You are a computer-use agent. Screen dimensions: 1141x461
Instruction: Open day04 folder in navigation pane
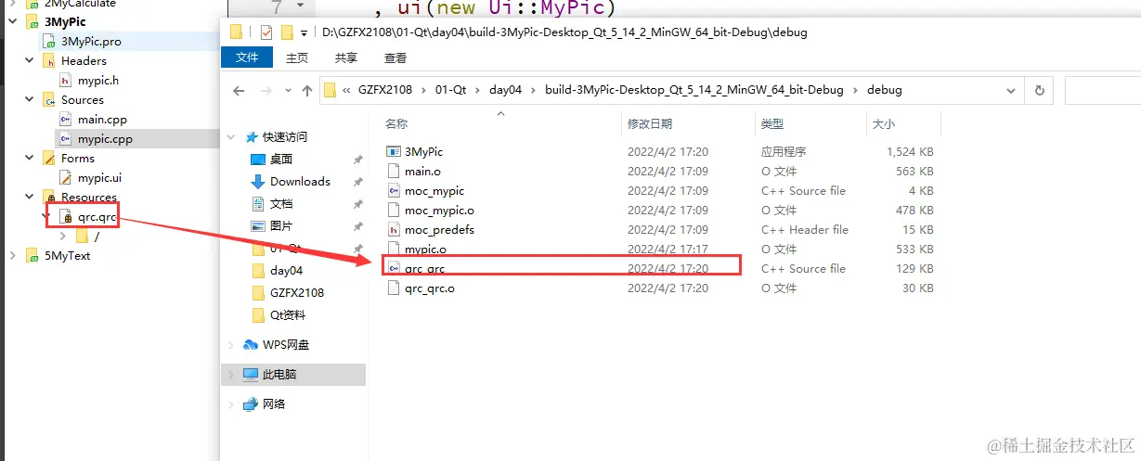click(286, 271)
